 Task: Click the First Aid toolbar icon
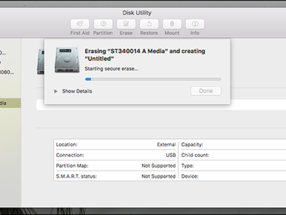[80, 24]
